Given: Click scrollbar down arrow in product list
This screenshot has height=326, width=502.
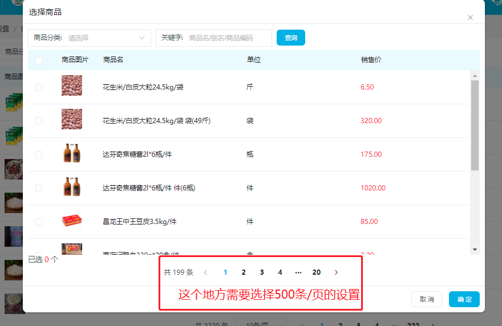Looking at the screenshot, I should click(475, 250).
